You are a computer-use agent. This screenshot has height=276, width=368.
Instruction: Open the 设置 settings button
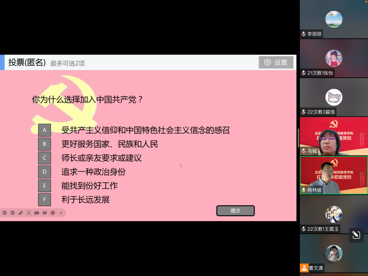click(x=276, y=62)
